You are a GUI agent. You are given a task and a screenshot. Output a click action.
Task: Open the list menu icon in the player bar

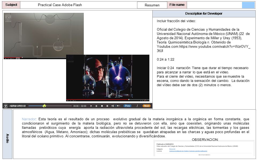[x=107, y=106]
